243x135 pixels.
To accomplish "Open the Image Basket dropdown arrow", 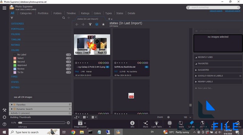I will [x=85, y=123].
